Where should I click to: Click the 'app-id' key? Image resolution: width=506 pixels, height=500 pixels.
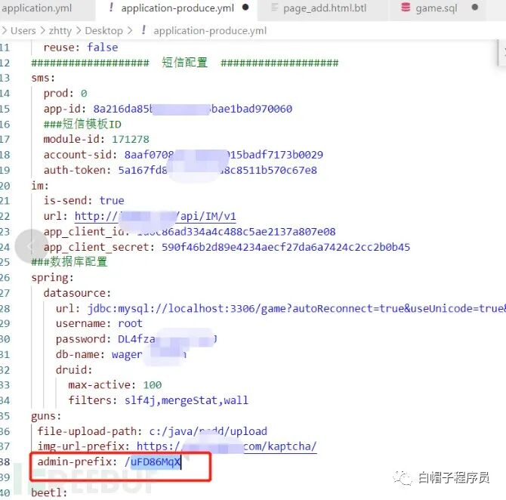point(64,109)
